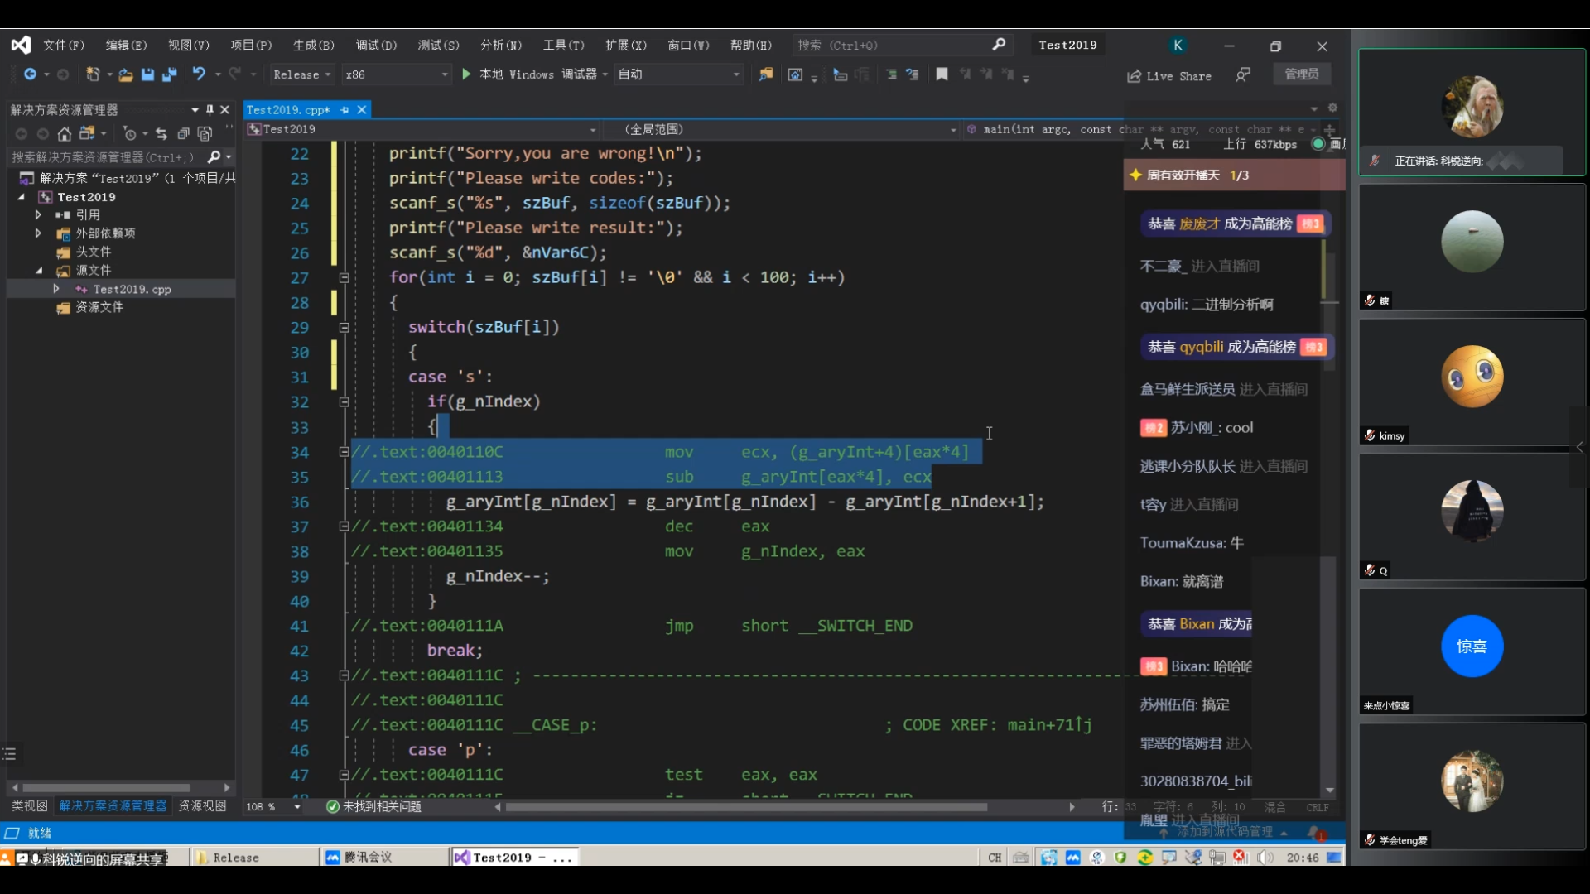Open the Release configuration dropdown
Screen dimensions: 1590x894
[x=302, y=74]
